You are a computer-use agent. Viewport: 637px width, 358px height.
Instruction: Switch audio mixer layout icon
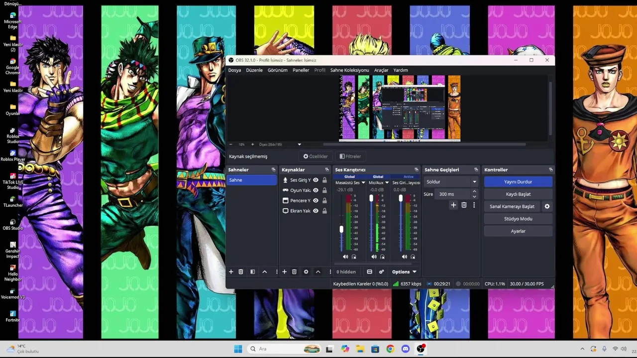pos(369,272)
